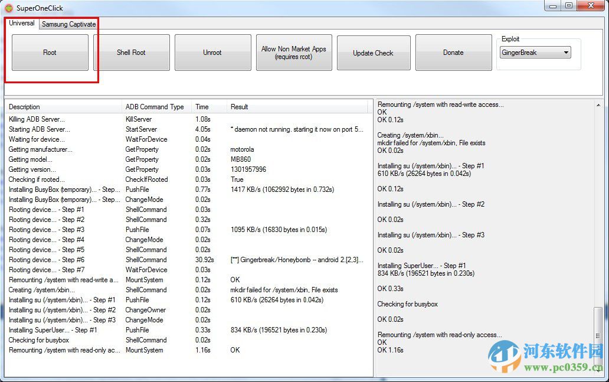Viewport: 609px width, 382px height.
Task: Click Allow Non Market Apps button
Action: [294, 53]
